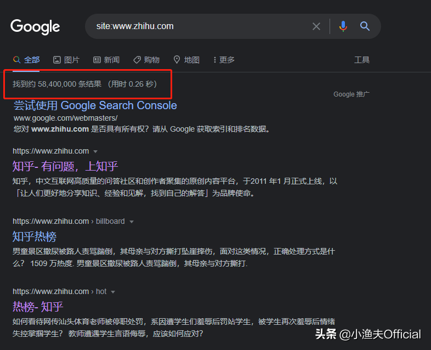Click the 地图 tab pin icon
Image resolution: width=431 pixels, height=350 pixels.
(177, 59)
